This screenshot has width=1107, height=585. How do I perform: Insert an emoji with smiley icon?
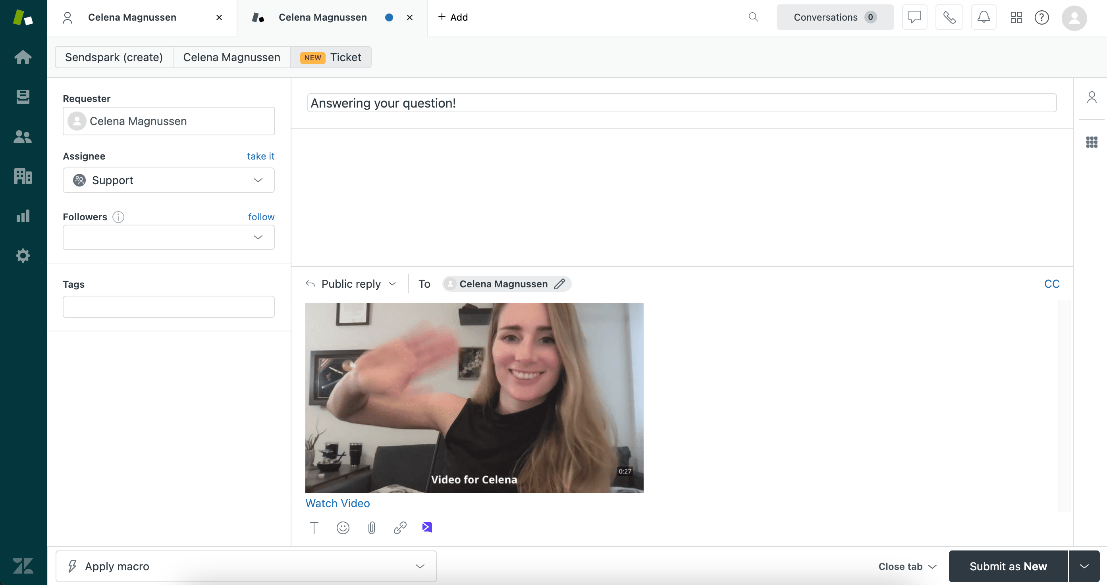tap(343, 527)
